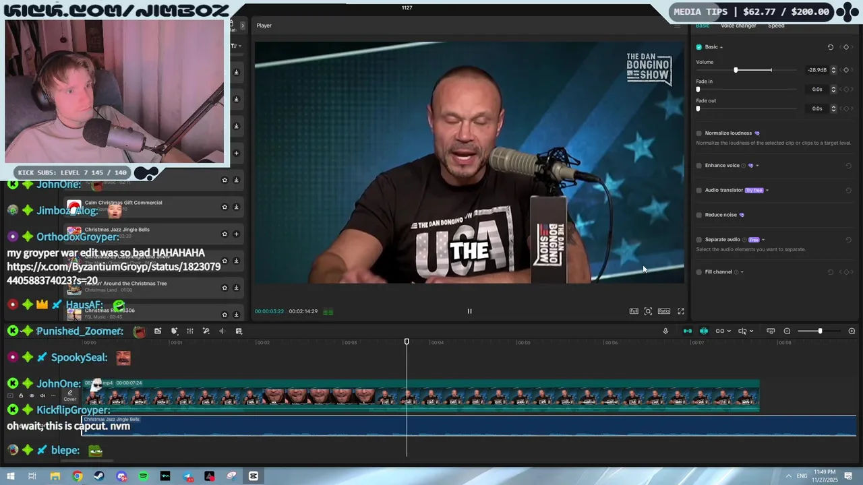This screenshot has width=863, height=485.
Task: Expand the Separate audio dropdown arrow
Action: [763, 240]
